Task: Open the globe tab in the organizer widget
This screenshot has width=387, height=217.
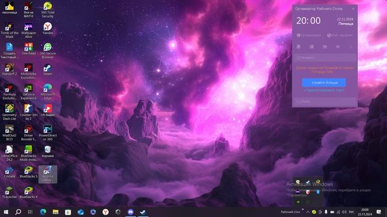Action: tap(340, 36)
